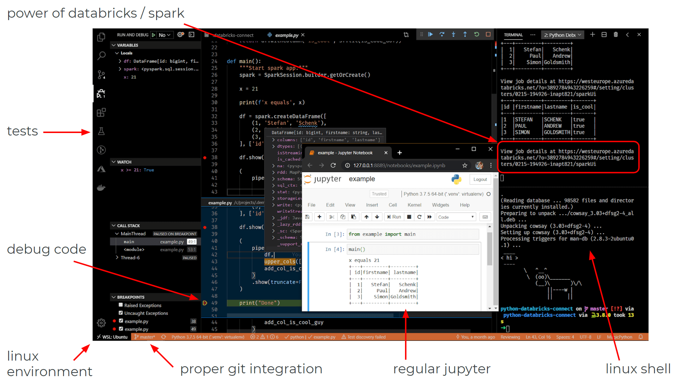Click the Stop debugging square icon
The image size is (678, 380).
point(488,35)
